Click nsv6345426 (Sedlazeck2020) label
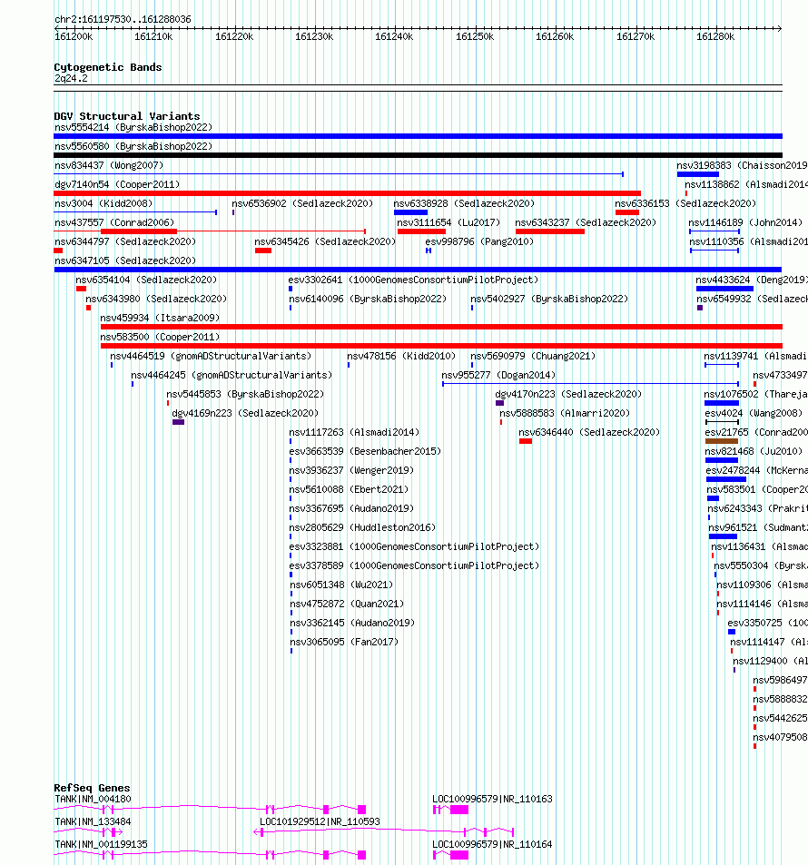Screen dimensions: 808x865 325,241
